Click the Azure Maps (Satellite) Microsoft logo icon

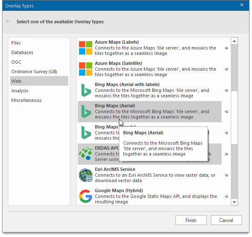(x=86, y=69)
